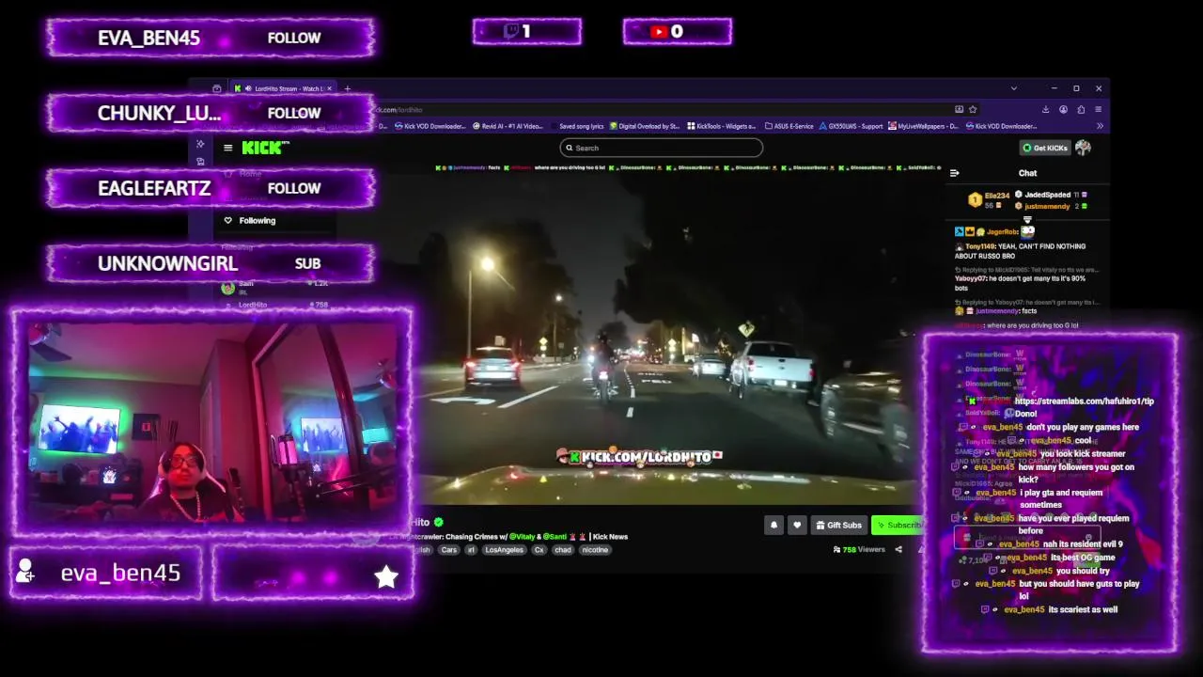Click the Elle234 chat leaderboard entry
The image size is (1203, 677).
[x=989, y=199]
